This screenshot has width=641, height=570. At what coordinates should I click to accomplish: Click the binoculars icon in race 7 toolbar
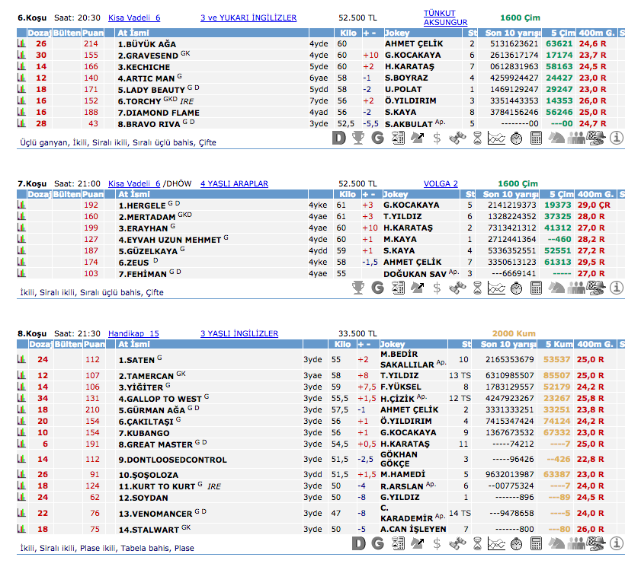(457, 288)
